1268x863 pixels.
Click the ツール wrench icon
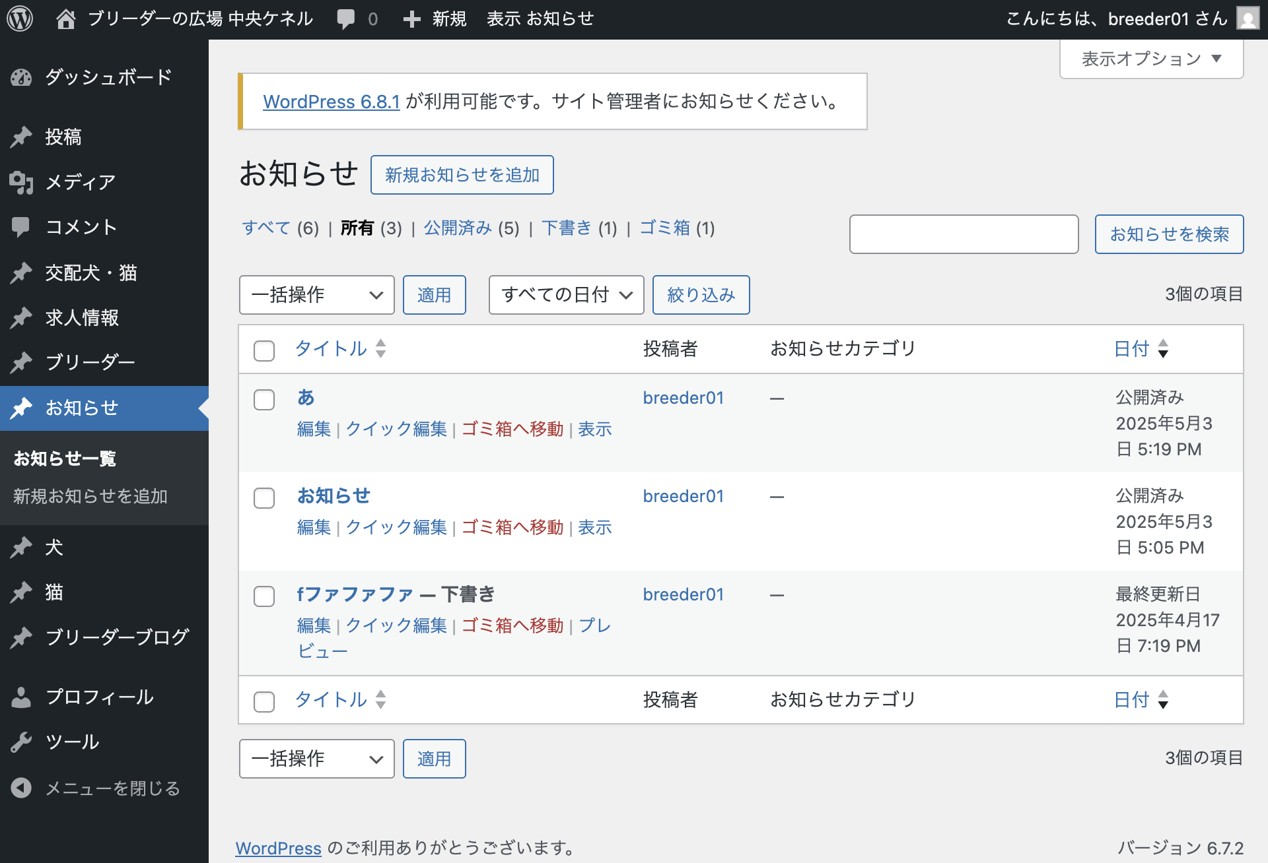(21, 742)
